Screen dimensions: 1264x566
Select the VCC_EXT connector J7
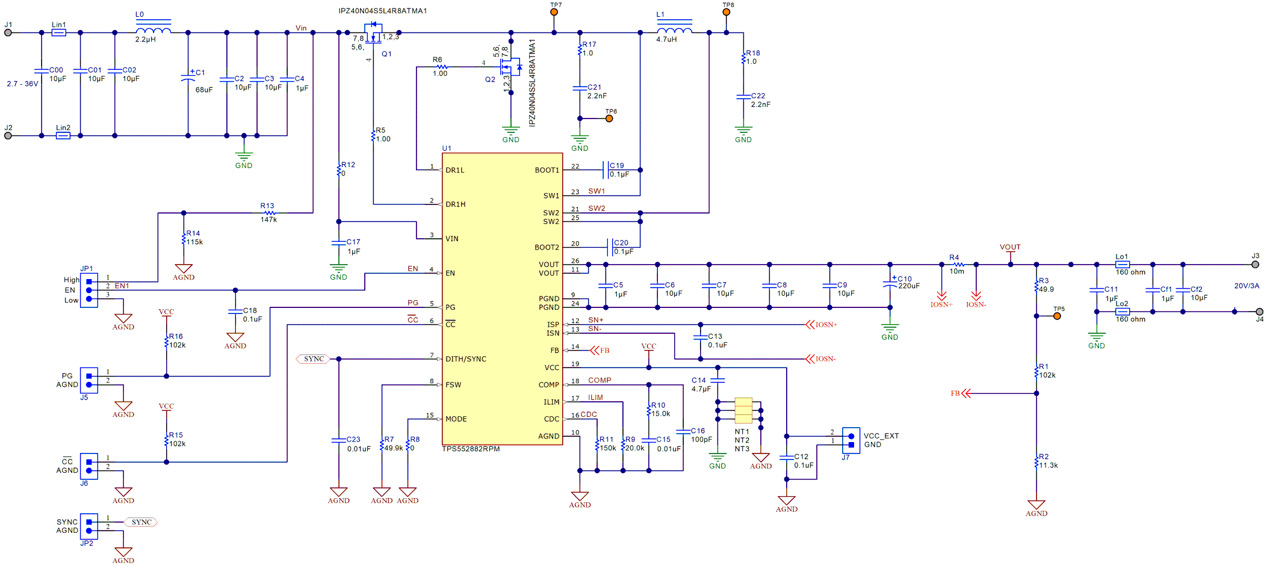[850, 439]
